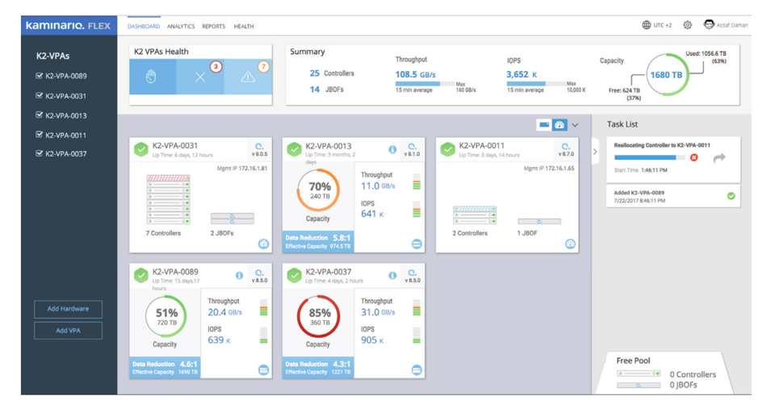Uncheck K2-VPA-0089 in the sidebar
The height and width of the screenshot is (417, 767).
click(x=39, y=75)
